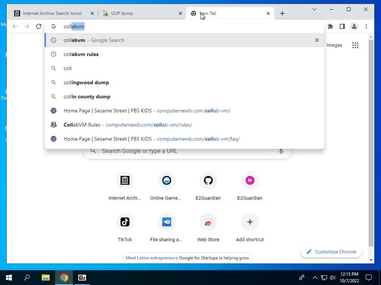Open the taskbar clock and date
Image resolution: width=381 pixels, height=285 pixels.
tap(349, 278)
